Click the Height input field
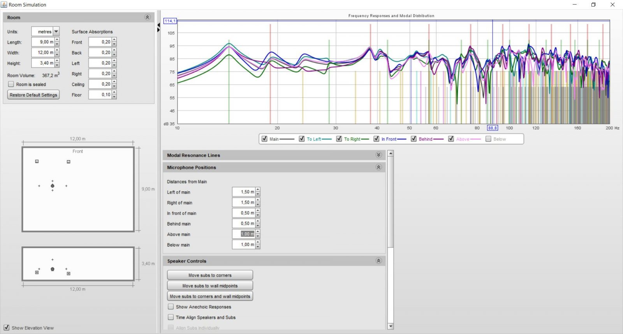The width and height of the screenshot is (623, 334). click(x=43, y=63)
